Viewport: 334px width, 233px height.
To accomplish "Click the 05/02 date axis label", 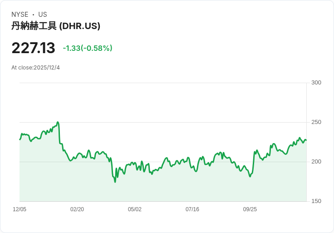I will point(135,209).
